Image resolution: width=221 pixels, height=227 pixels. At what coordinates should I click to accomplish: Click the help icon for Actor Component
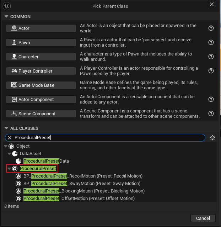click(x=211, y=99)
